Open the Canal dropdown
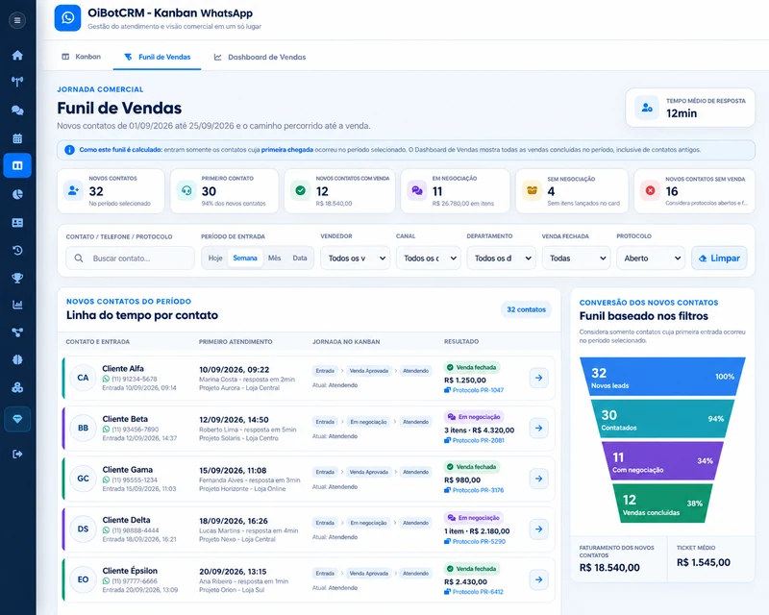 coord(428,258)
